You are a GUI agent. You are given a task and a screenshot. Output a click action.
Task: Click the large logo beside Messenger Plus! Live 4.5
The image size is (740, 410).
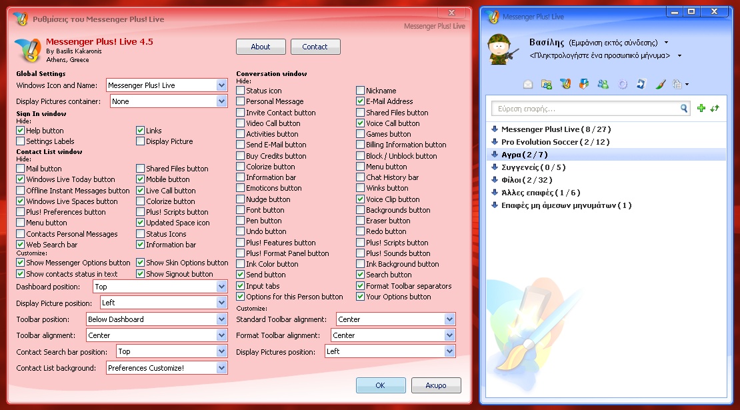coord(28,50)
